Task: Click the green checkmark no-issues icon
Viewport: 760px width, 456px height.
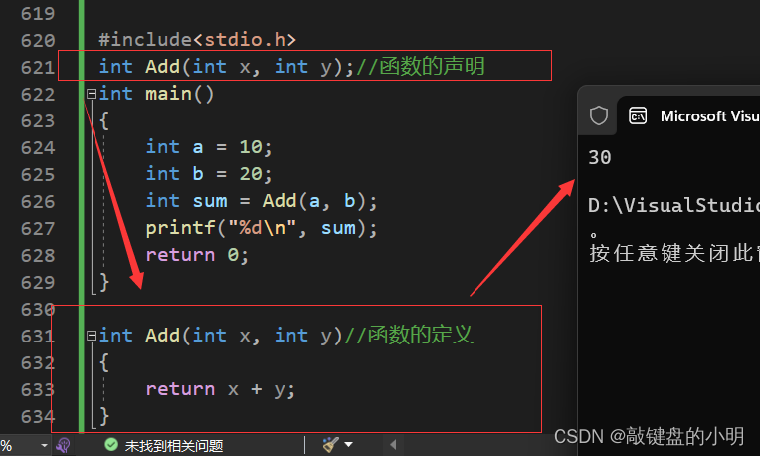Action: 111,444
